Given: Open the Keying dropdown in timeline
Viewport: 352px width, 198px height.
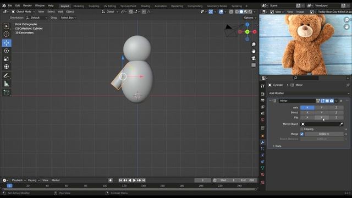Looking at the screenshot, I should coord(34,180).
